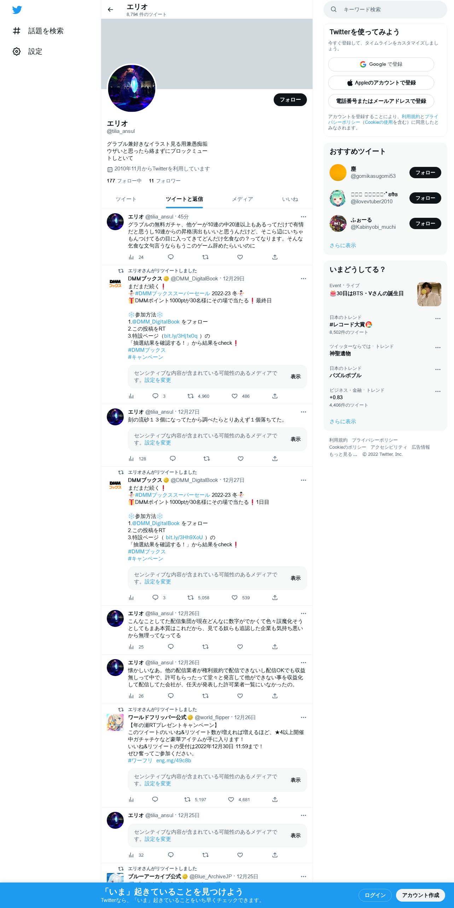This screenshot has height=908, width=454.
Task: Show sensitive media in 12月29日 DMM tweet
Action: pos(296,377)
